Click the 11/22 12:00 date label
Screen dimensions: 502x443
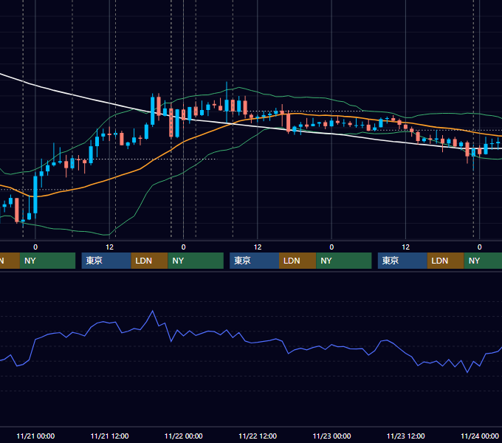[258, 436]
